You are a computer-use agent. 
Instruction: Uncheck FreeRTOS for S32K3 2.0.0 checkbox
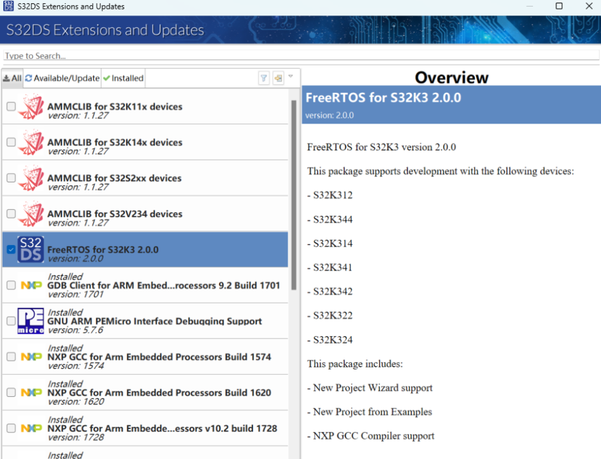11,249
